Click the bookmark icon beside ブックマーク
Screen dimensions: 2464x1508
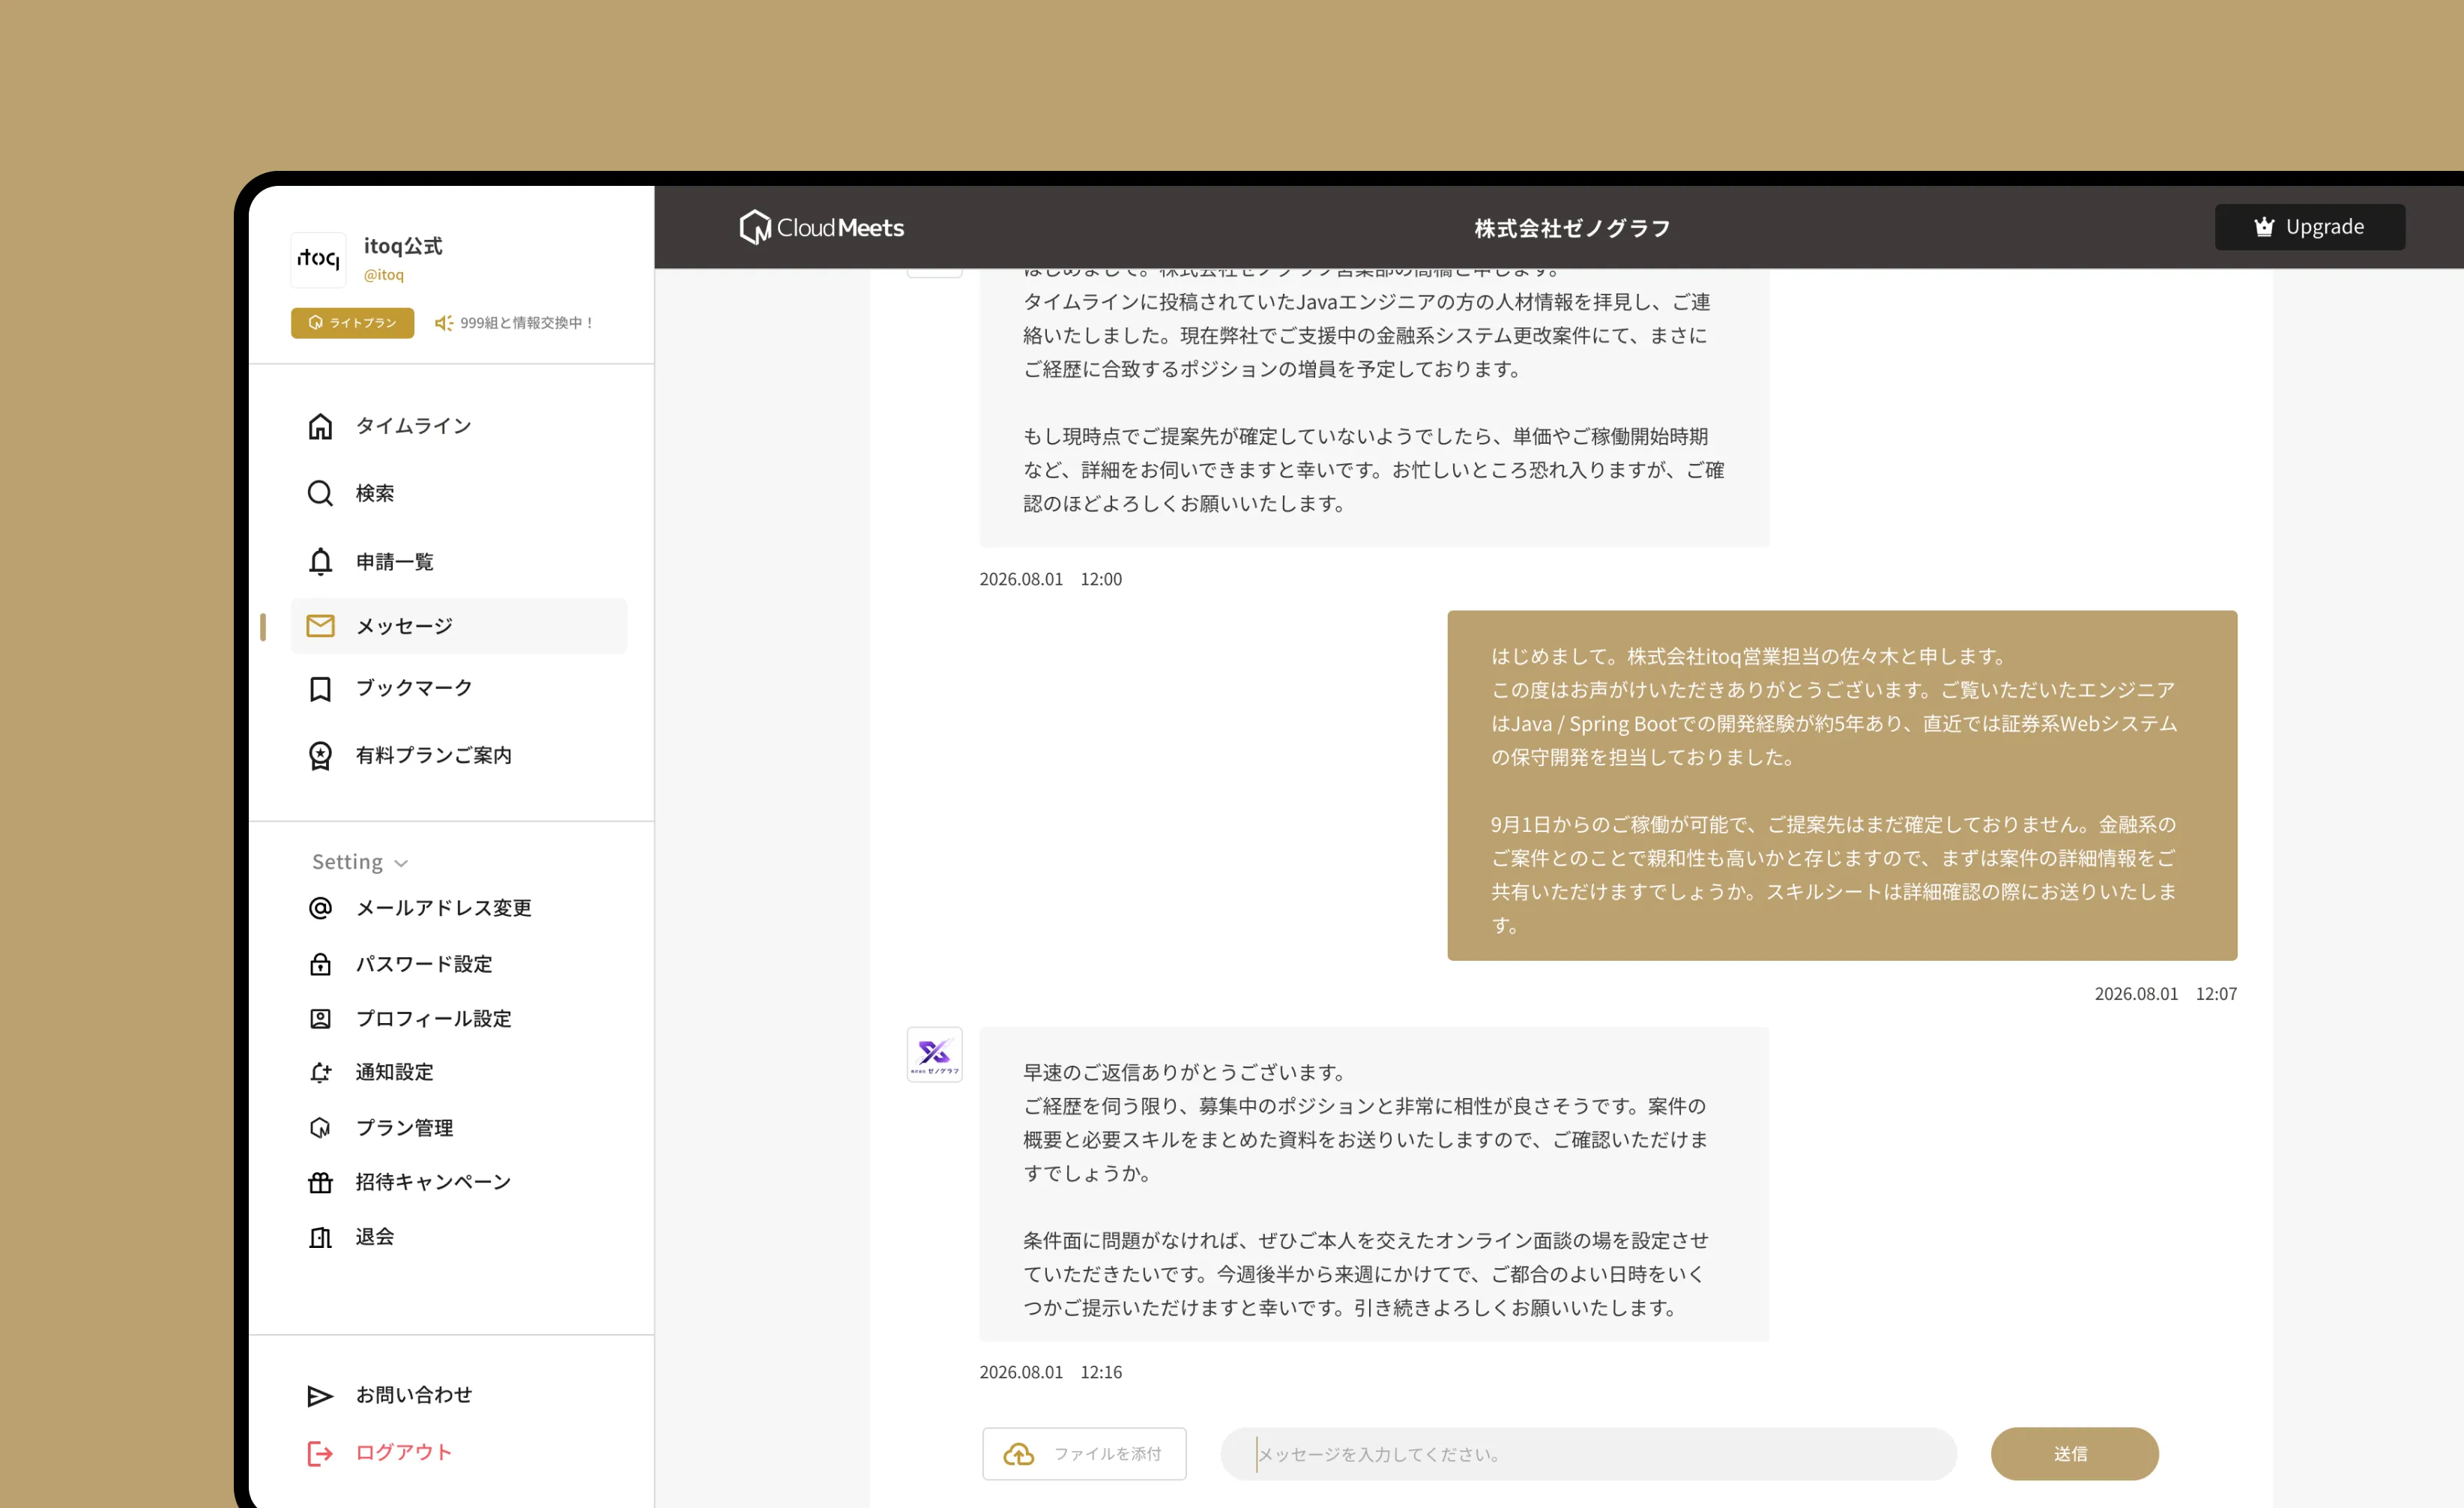(320, 689)
